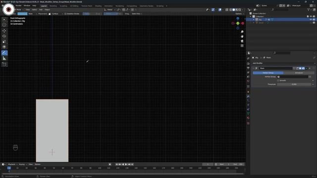Select Vertex Group mode button

coord(268,73)
